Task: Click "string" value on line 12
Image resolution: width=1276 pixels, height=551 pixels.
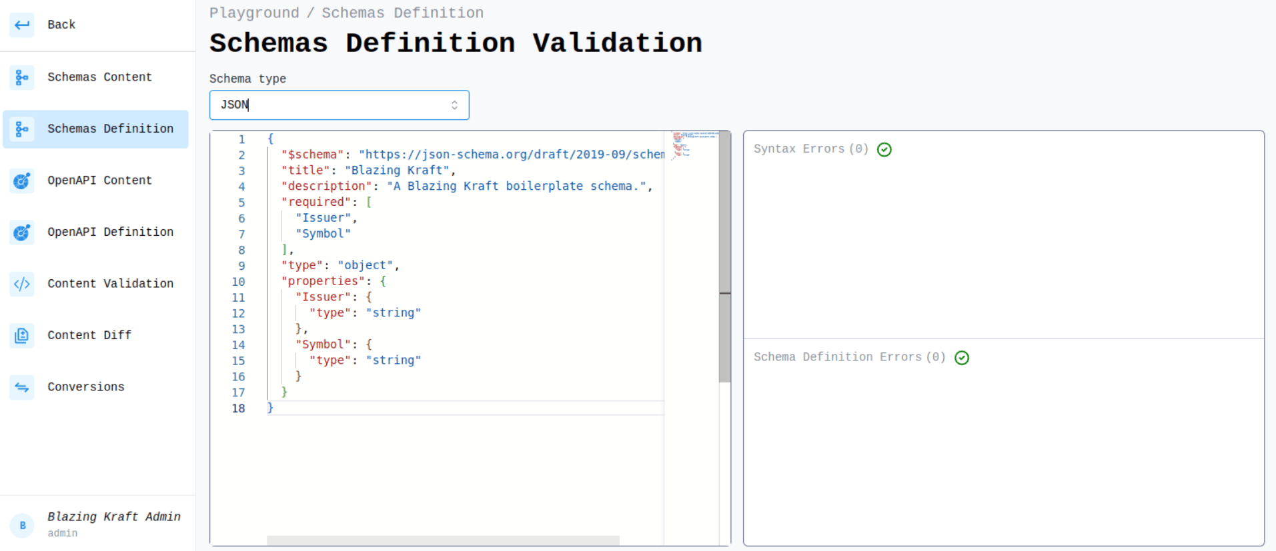Action: point(393,313)
